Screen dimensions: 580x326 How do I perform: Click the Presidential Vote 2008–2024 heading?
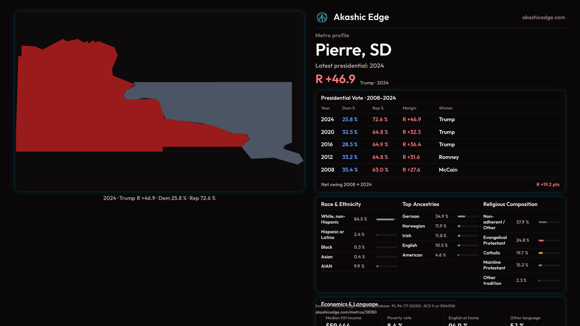(358, 98)
